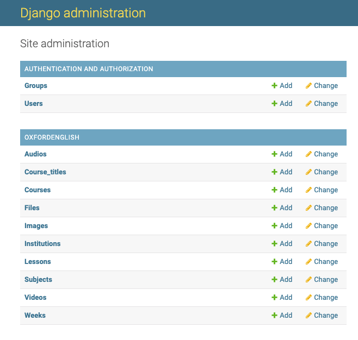Click the pencil icon in Audios row
The width and height of the screenshot is (358, 340).
308,154
